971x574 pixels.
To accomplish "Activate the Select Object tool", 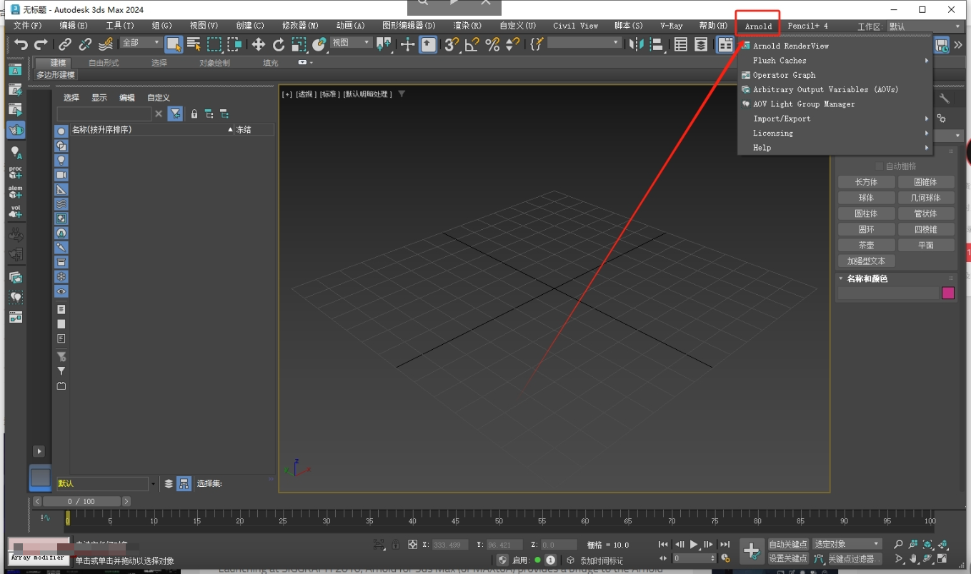I will [x=173, y=44].
